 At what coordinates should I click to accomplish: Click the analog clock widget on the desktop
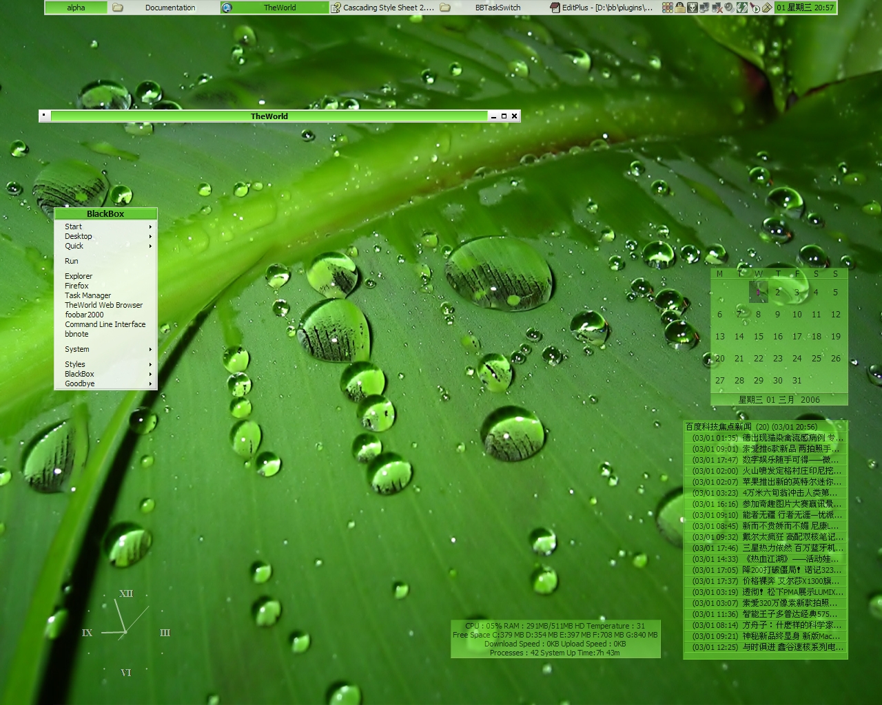[x=126, y=632]
